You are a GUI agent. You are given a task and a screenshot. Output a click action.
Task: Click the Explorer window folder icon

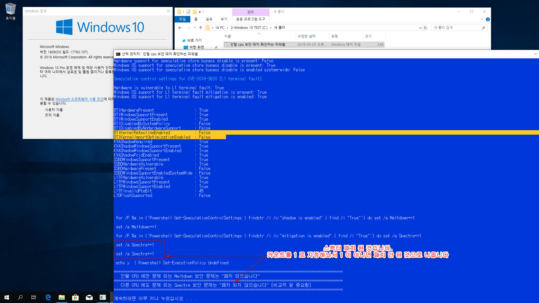click(x=179, y=12)
